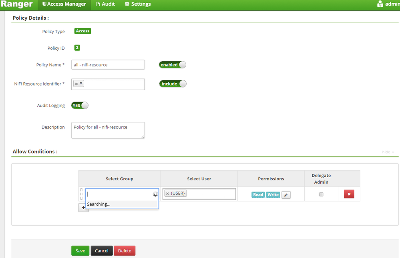This screenshot has height=258, width=400.
Task: Click the Select User column header
Action: [199, 179]
